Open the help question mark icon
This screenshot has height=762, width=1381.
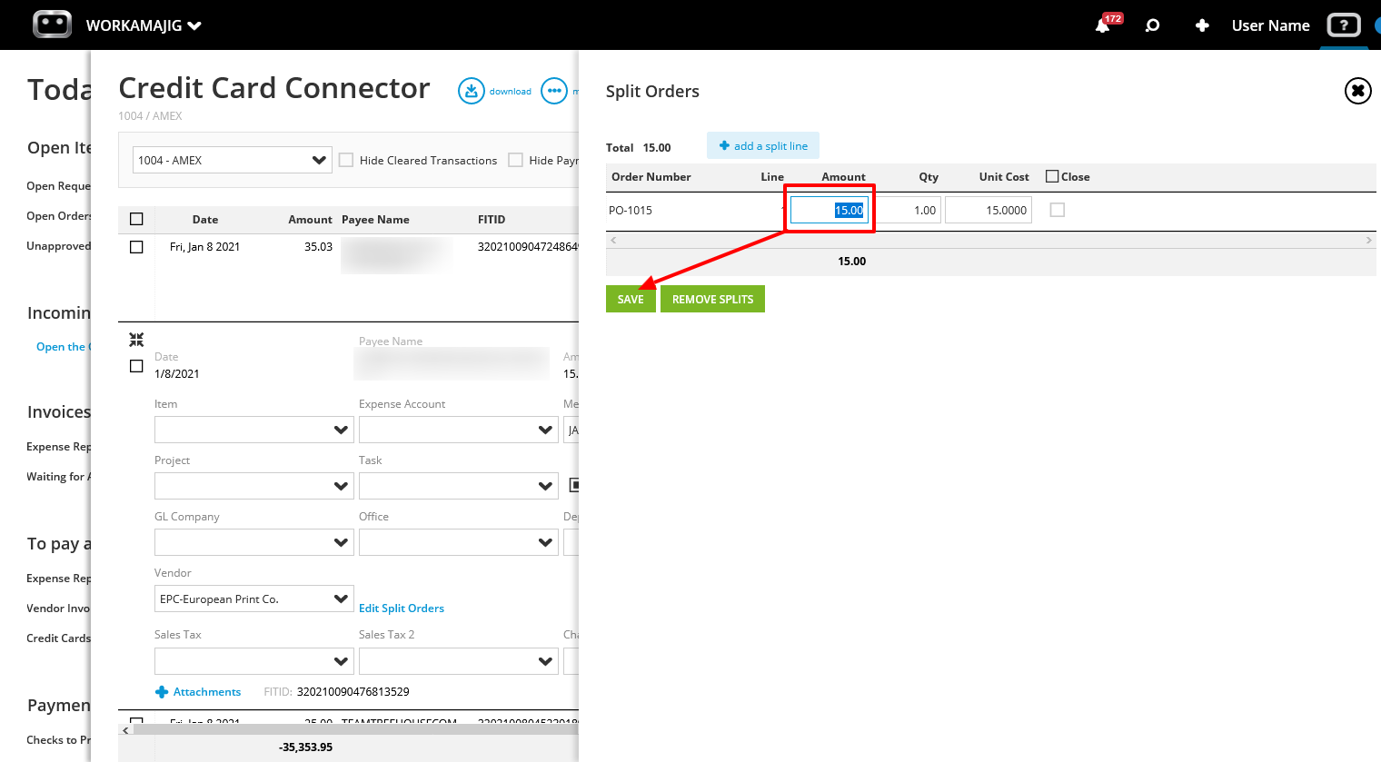click(1344, 25)
